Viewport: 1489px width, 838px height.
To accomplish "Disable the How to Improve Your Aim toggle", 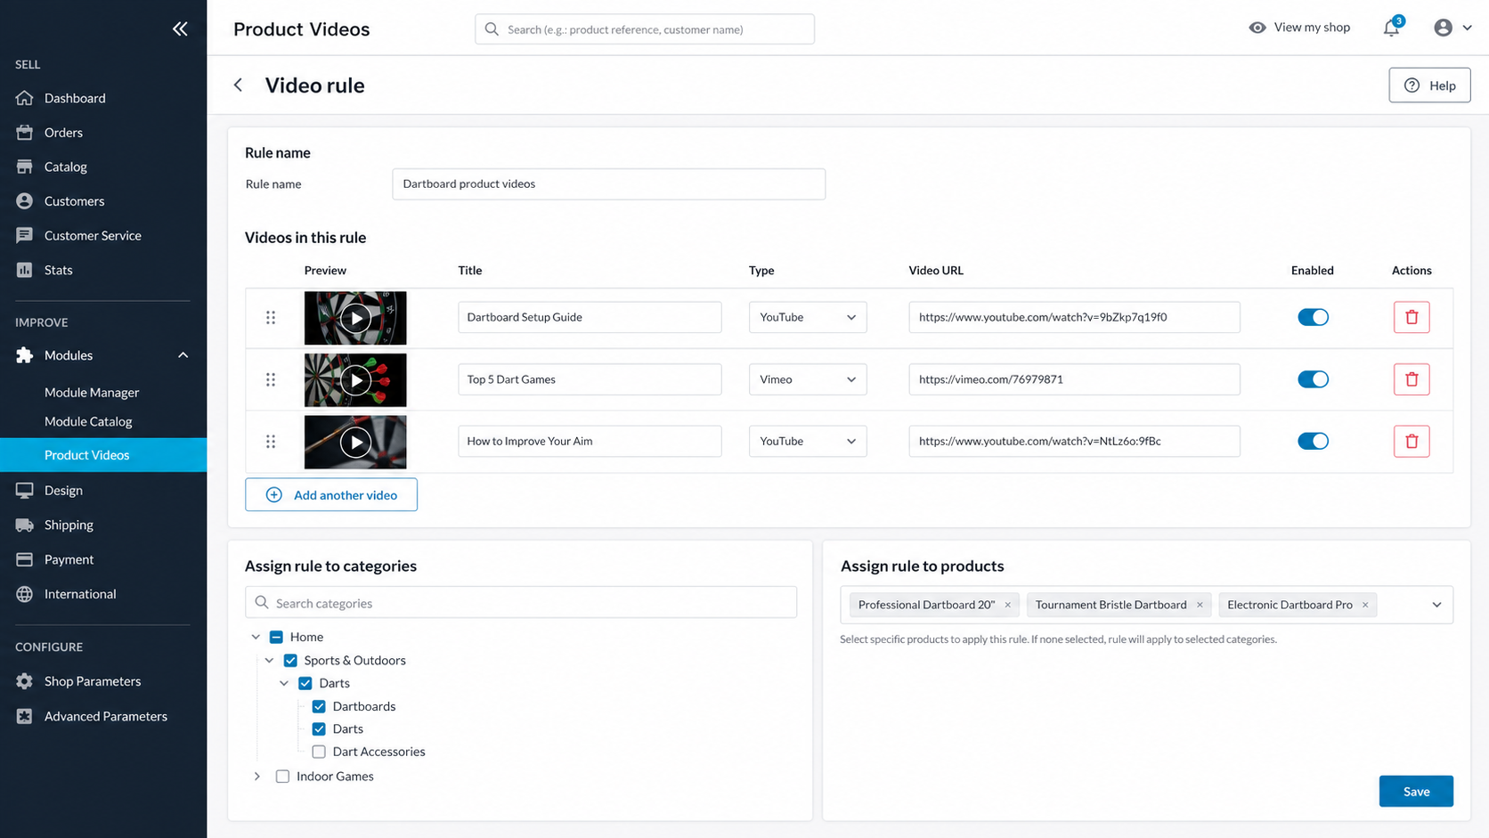I will (1313, 441).
